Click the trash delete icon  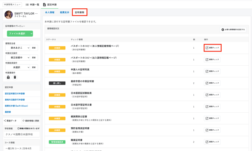(15, 77)
